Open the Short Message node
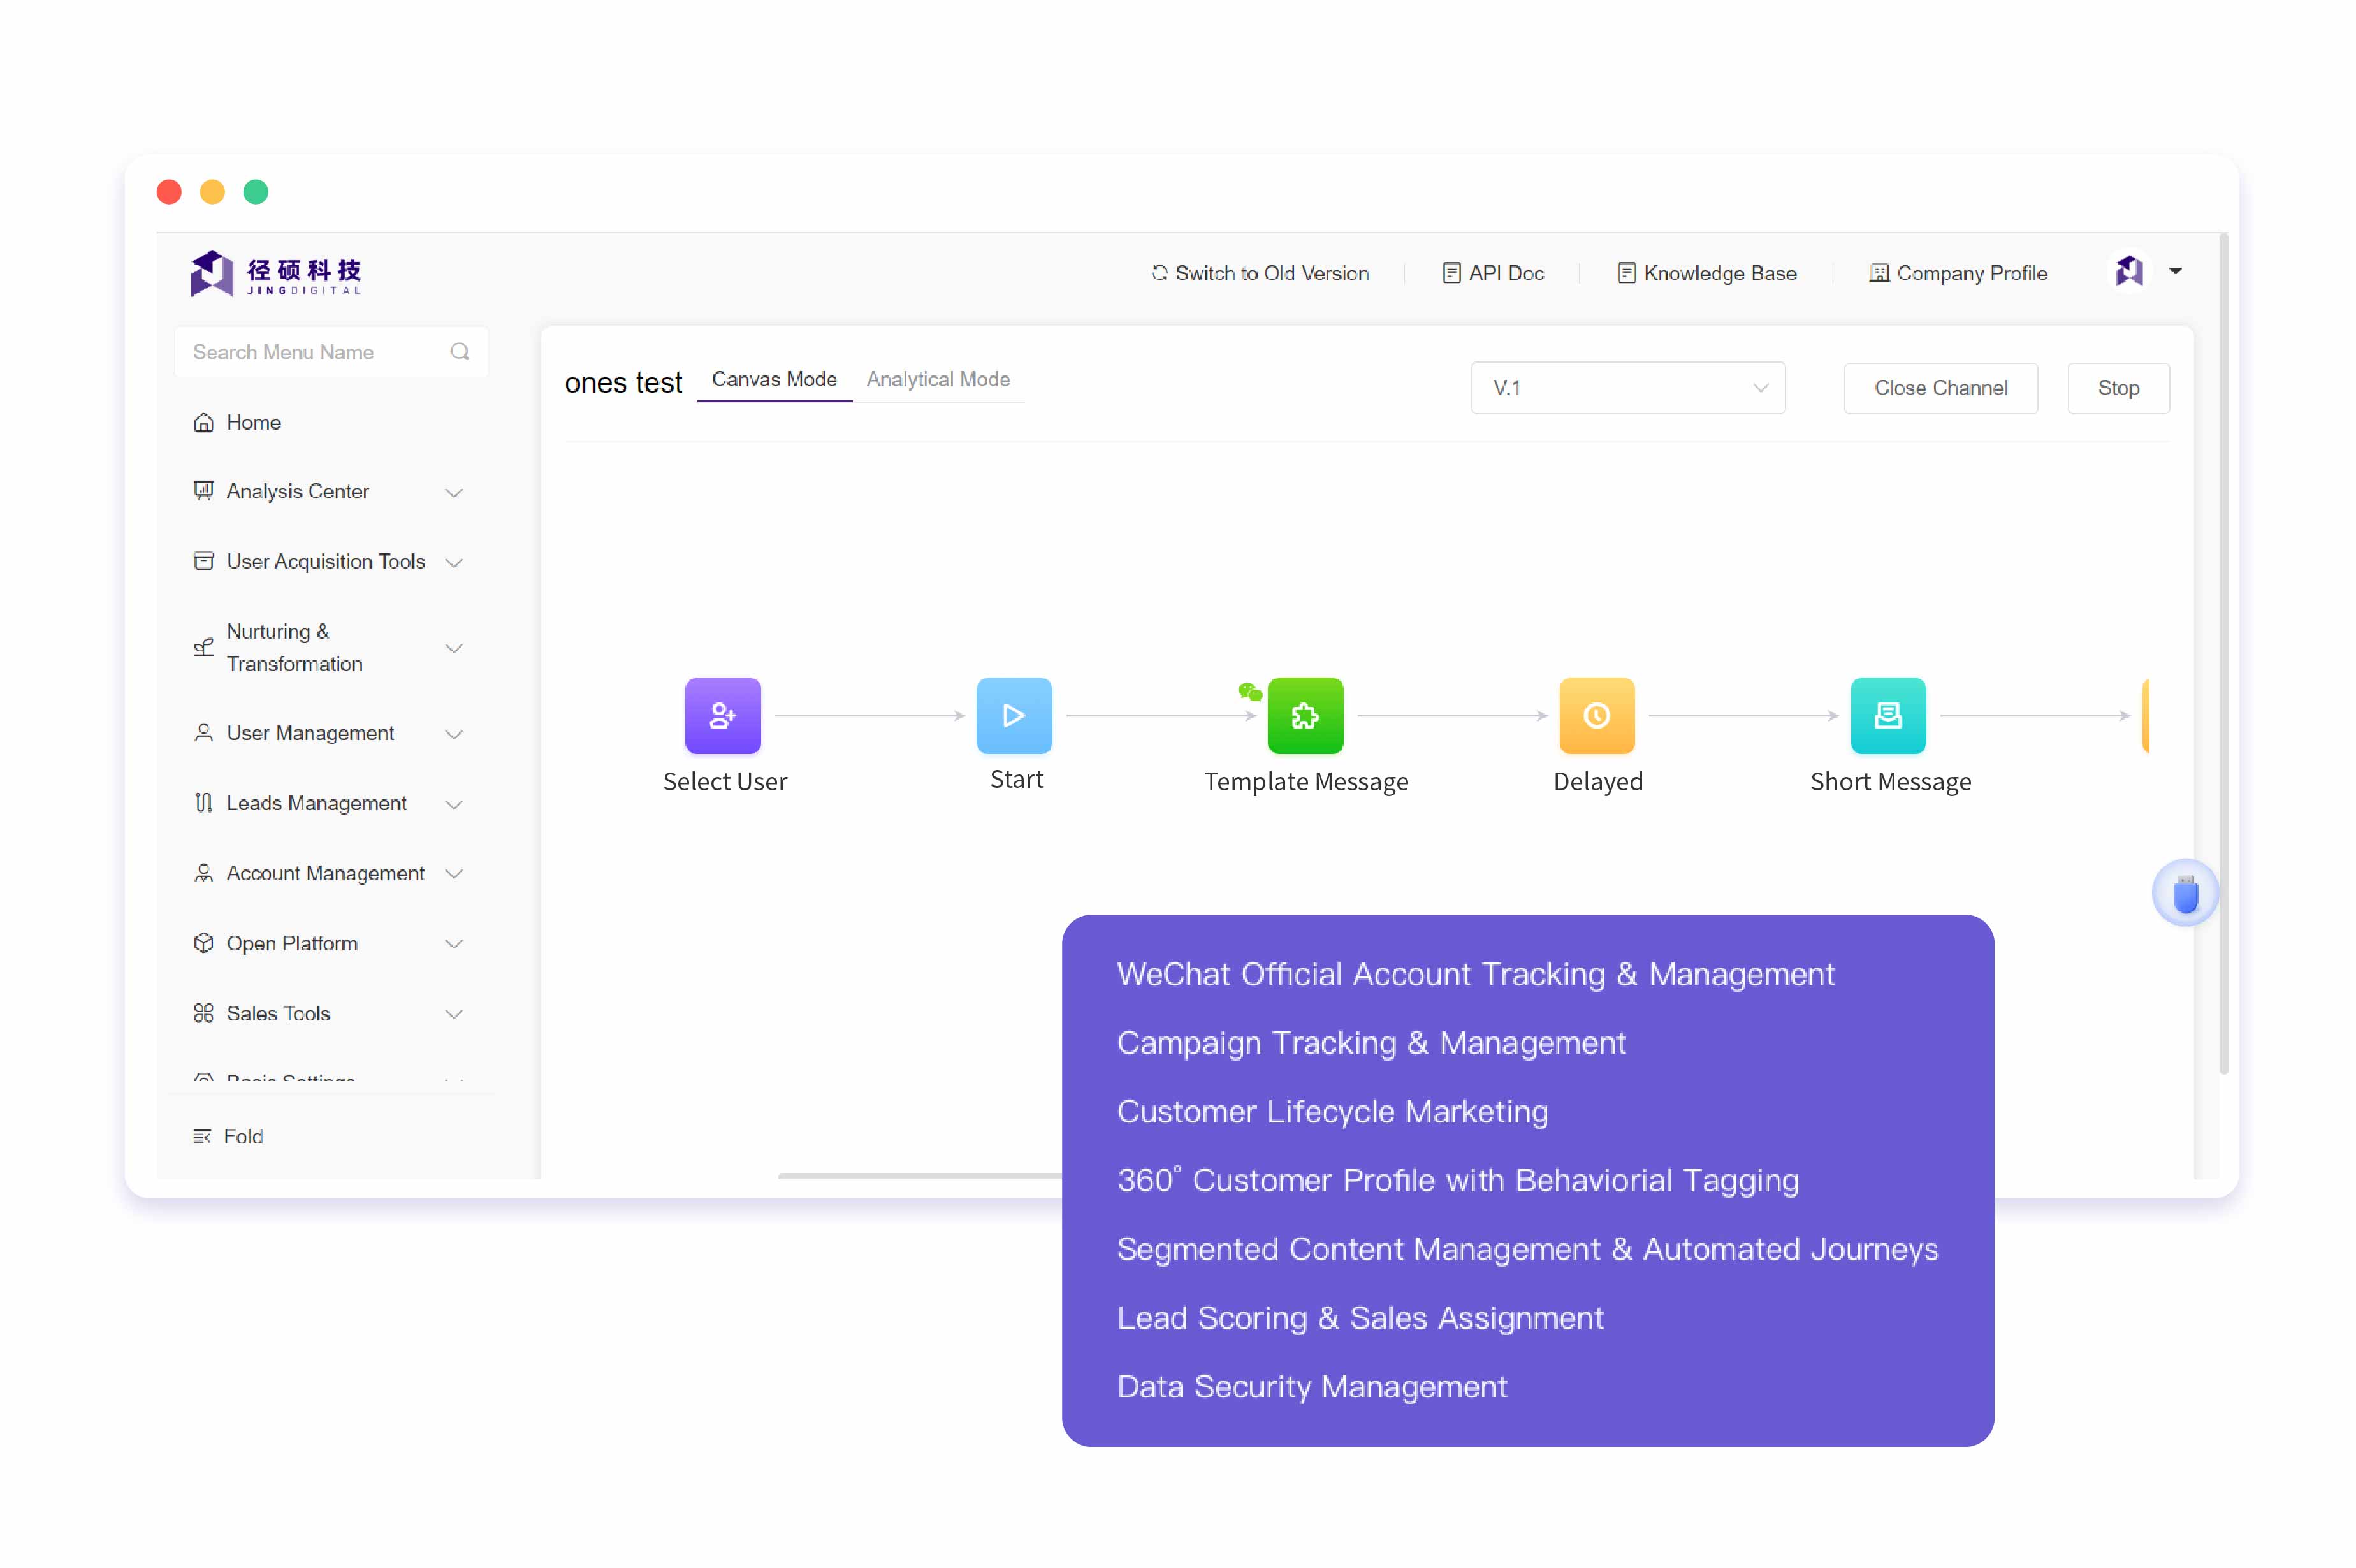Screen dimensions: 2356x1568 [1887, 715]
